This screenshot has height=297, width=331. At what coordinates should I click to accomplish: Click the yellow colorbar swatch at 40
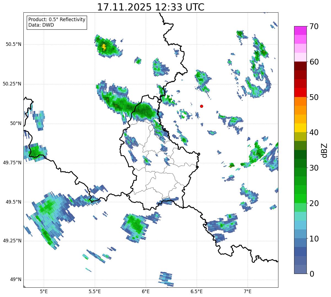(x=301, y=128)
